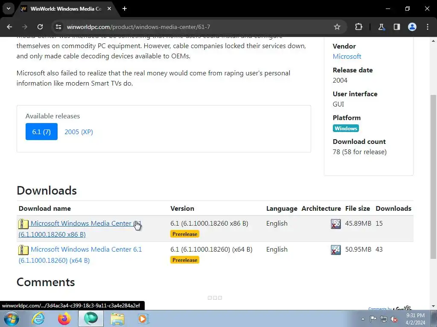
Task: Click the Release date value 2004
Action: (x=340, y=80)
